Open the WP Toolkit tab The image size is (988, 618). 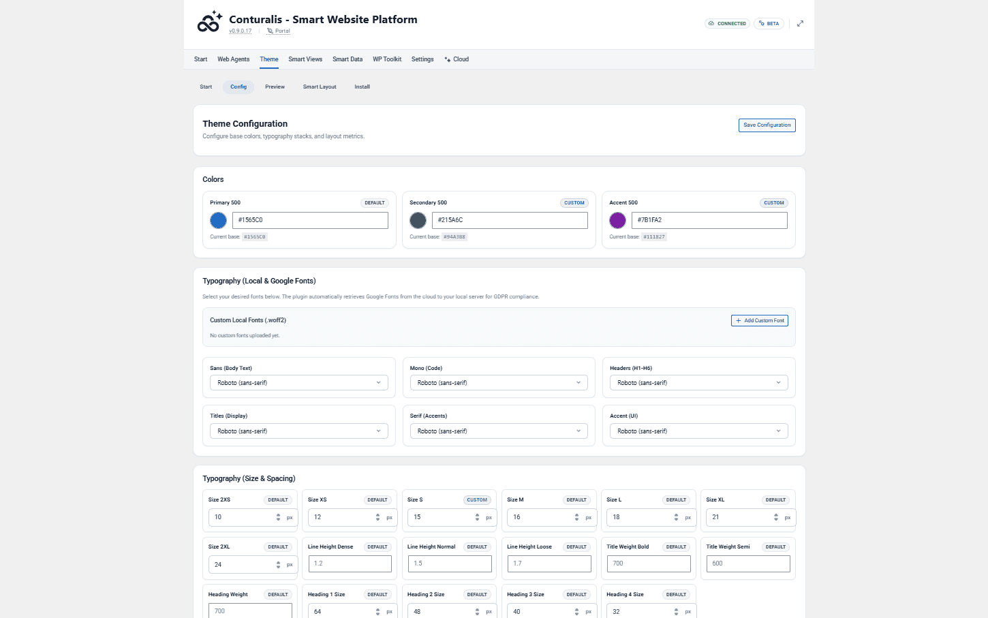387,59
